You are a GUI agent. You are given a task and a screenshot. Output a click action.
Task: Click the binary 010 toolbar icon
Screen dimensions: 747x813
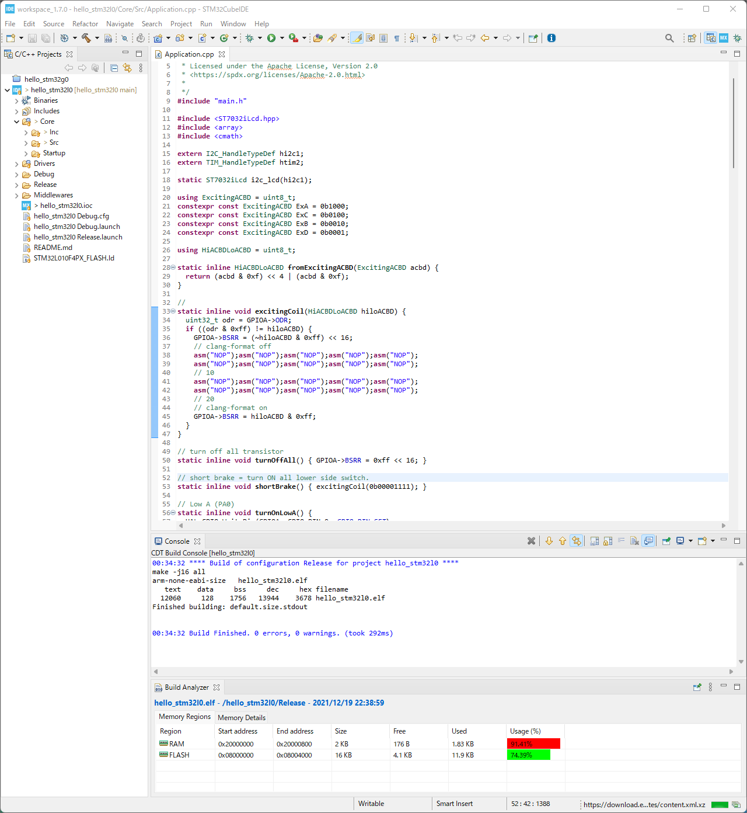coord(109,38)
